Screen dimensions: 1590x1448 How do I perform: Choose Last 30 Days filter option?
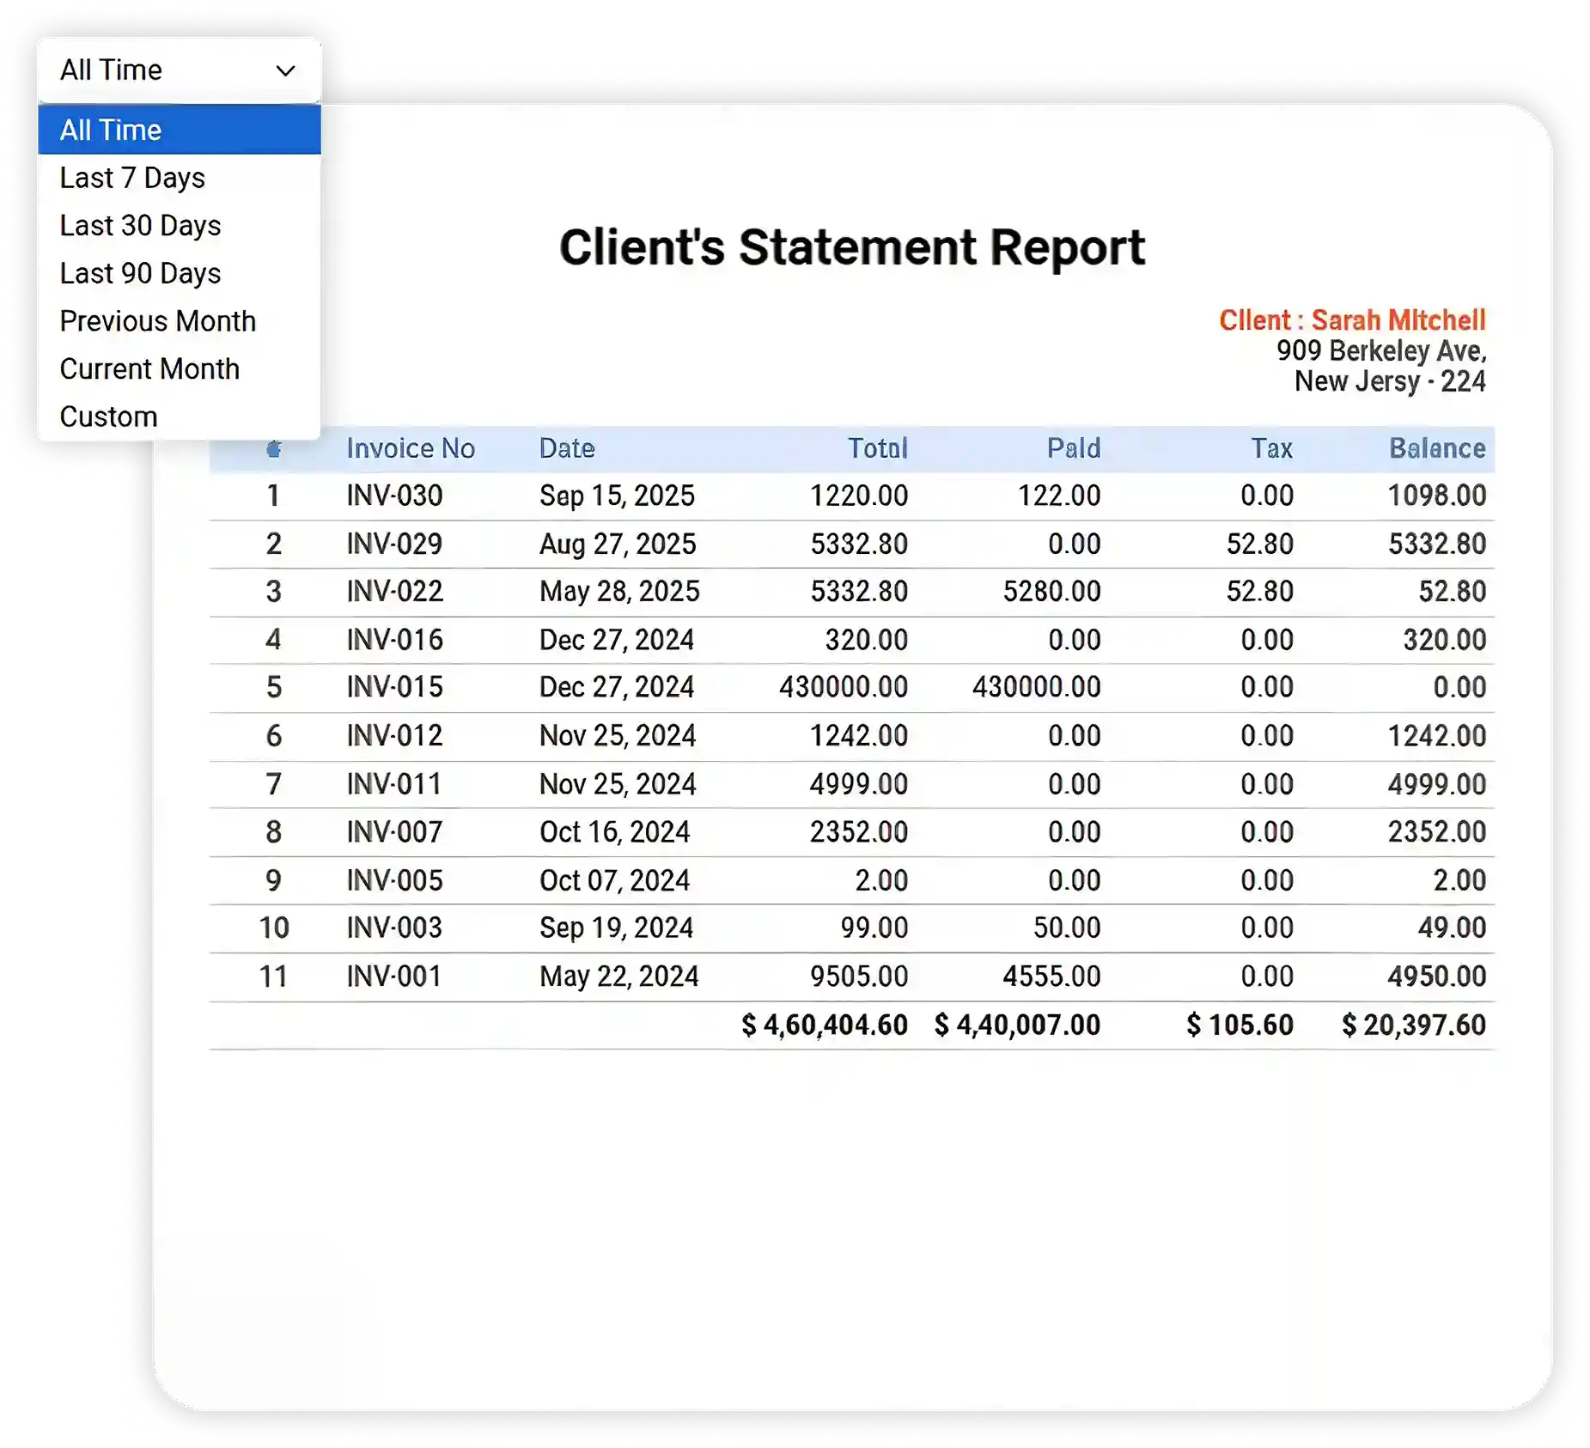click(x=140, y=225)
